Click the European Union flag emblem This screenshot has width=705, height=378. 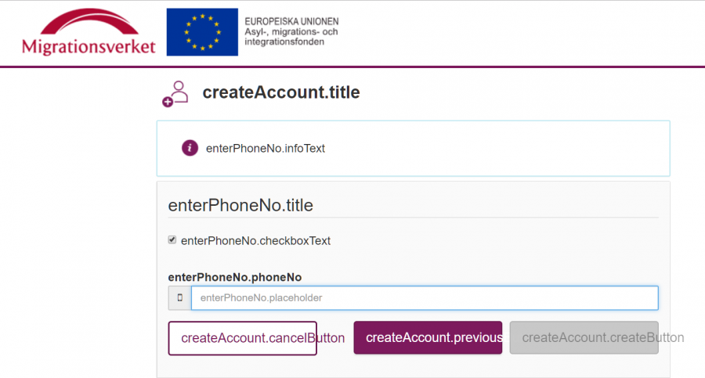202,32
